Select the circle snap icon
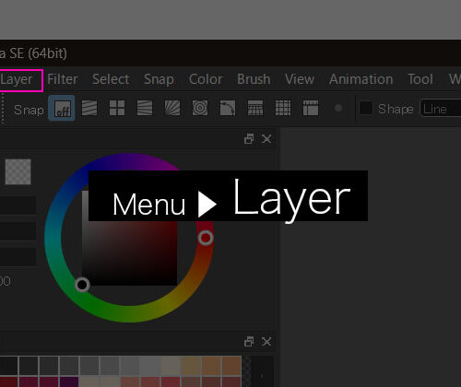Image resolution: width=461 pixels, height=387 pixels. (200, 108)
